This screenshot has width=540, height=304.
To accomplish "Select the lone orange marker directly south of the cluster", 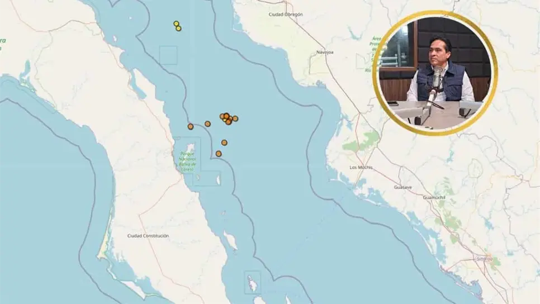I will (x=224, y=142).
